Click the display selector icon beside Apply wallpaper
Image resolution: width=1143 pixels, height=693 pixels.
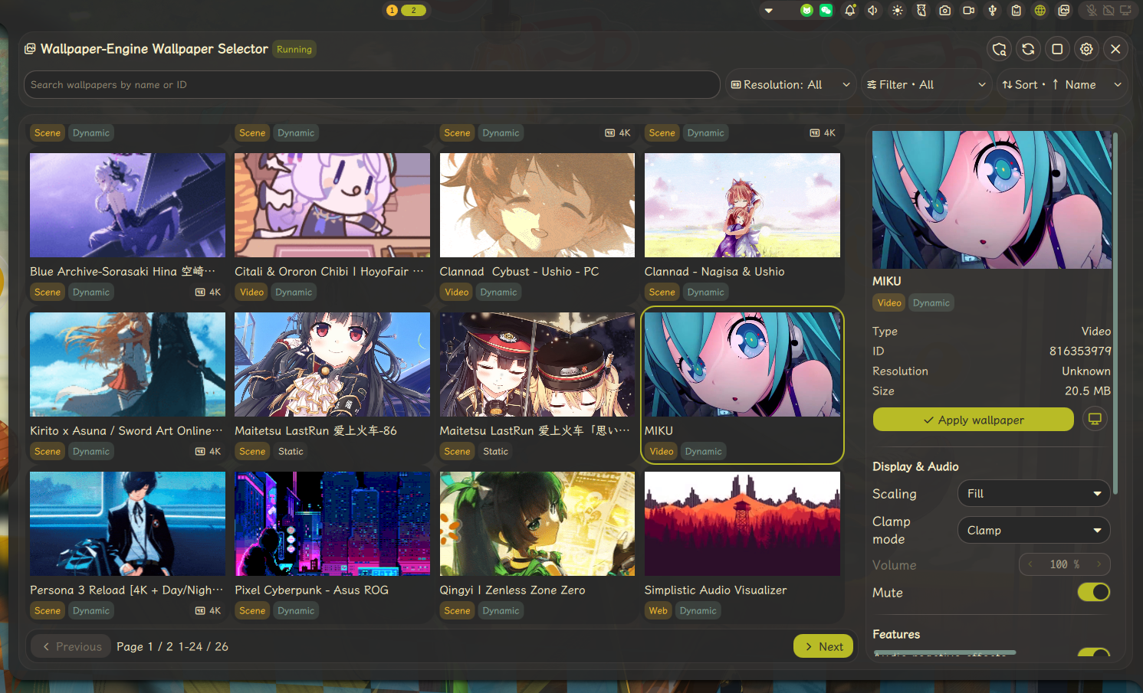pos(1095,419)
